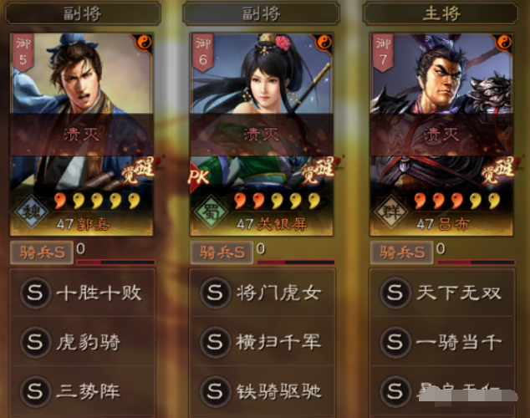530x418 pixels.
Task: Click the 骑兵S troop tag under Guo Jia
Action: (42, 252)
